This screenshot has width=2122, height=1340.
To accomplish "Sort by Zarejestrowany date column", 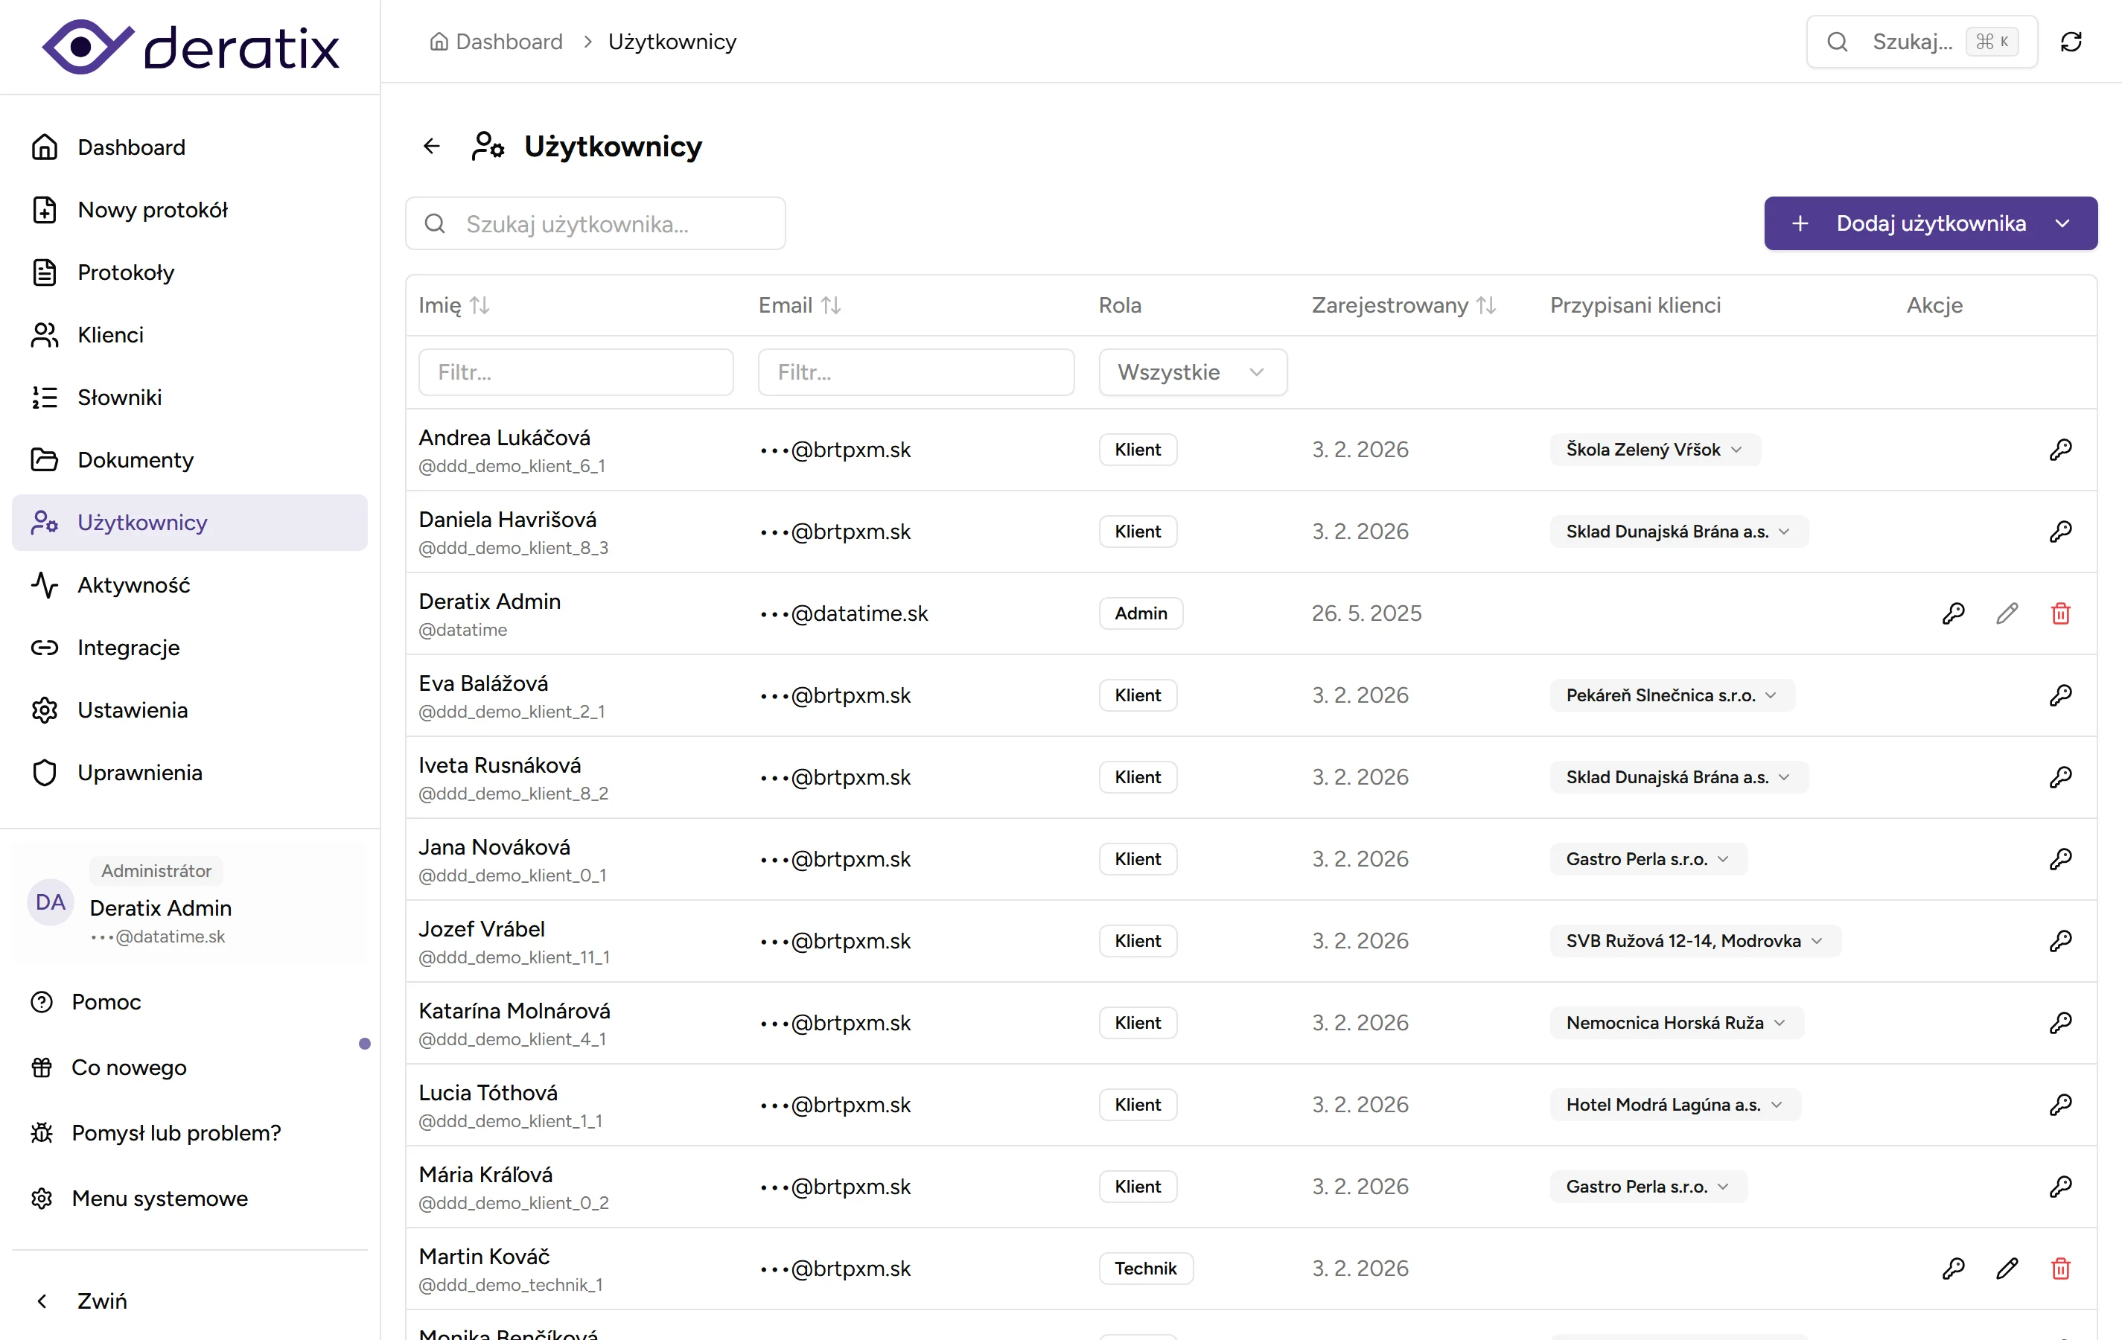I will click(1403, 304).
